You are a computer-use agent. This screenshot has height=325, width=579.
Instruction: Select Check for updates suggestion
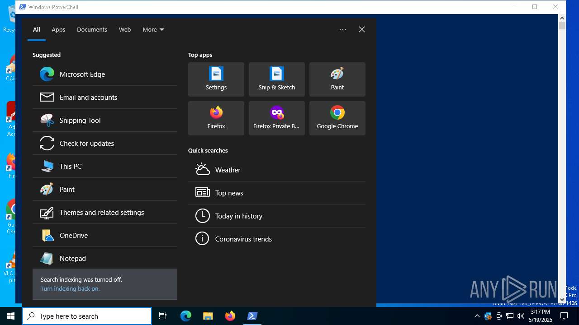pyautogui.click(x=105, y=143)
